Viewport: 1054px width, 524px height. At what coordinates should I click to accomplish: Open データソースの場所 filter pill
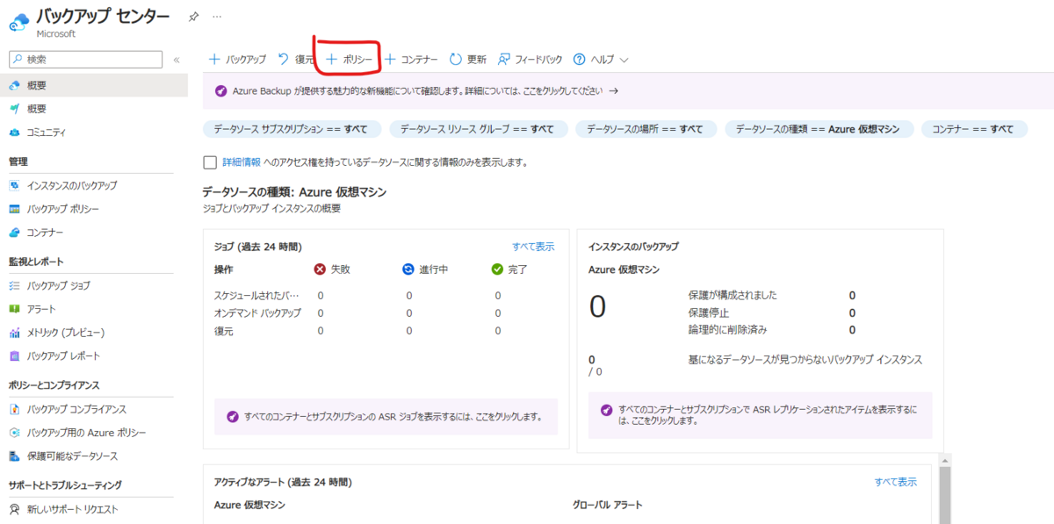click(646, 129)
